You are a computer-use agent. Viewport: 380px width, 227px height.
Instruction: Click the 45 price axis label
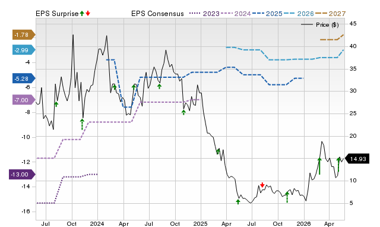353,24
